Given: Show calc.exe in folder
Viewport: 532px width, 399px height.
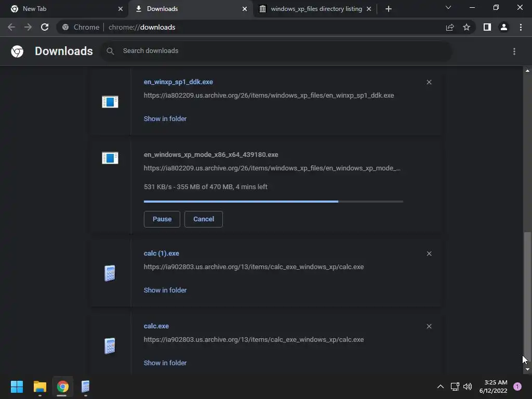Looking at the screenshot, I should [165, 363].
